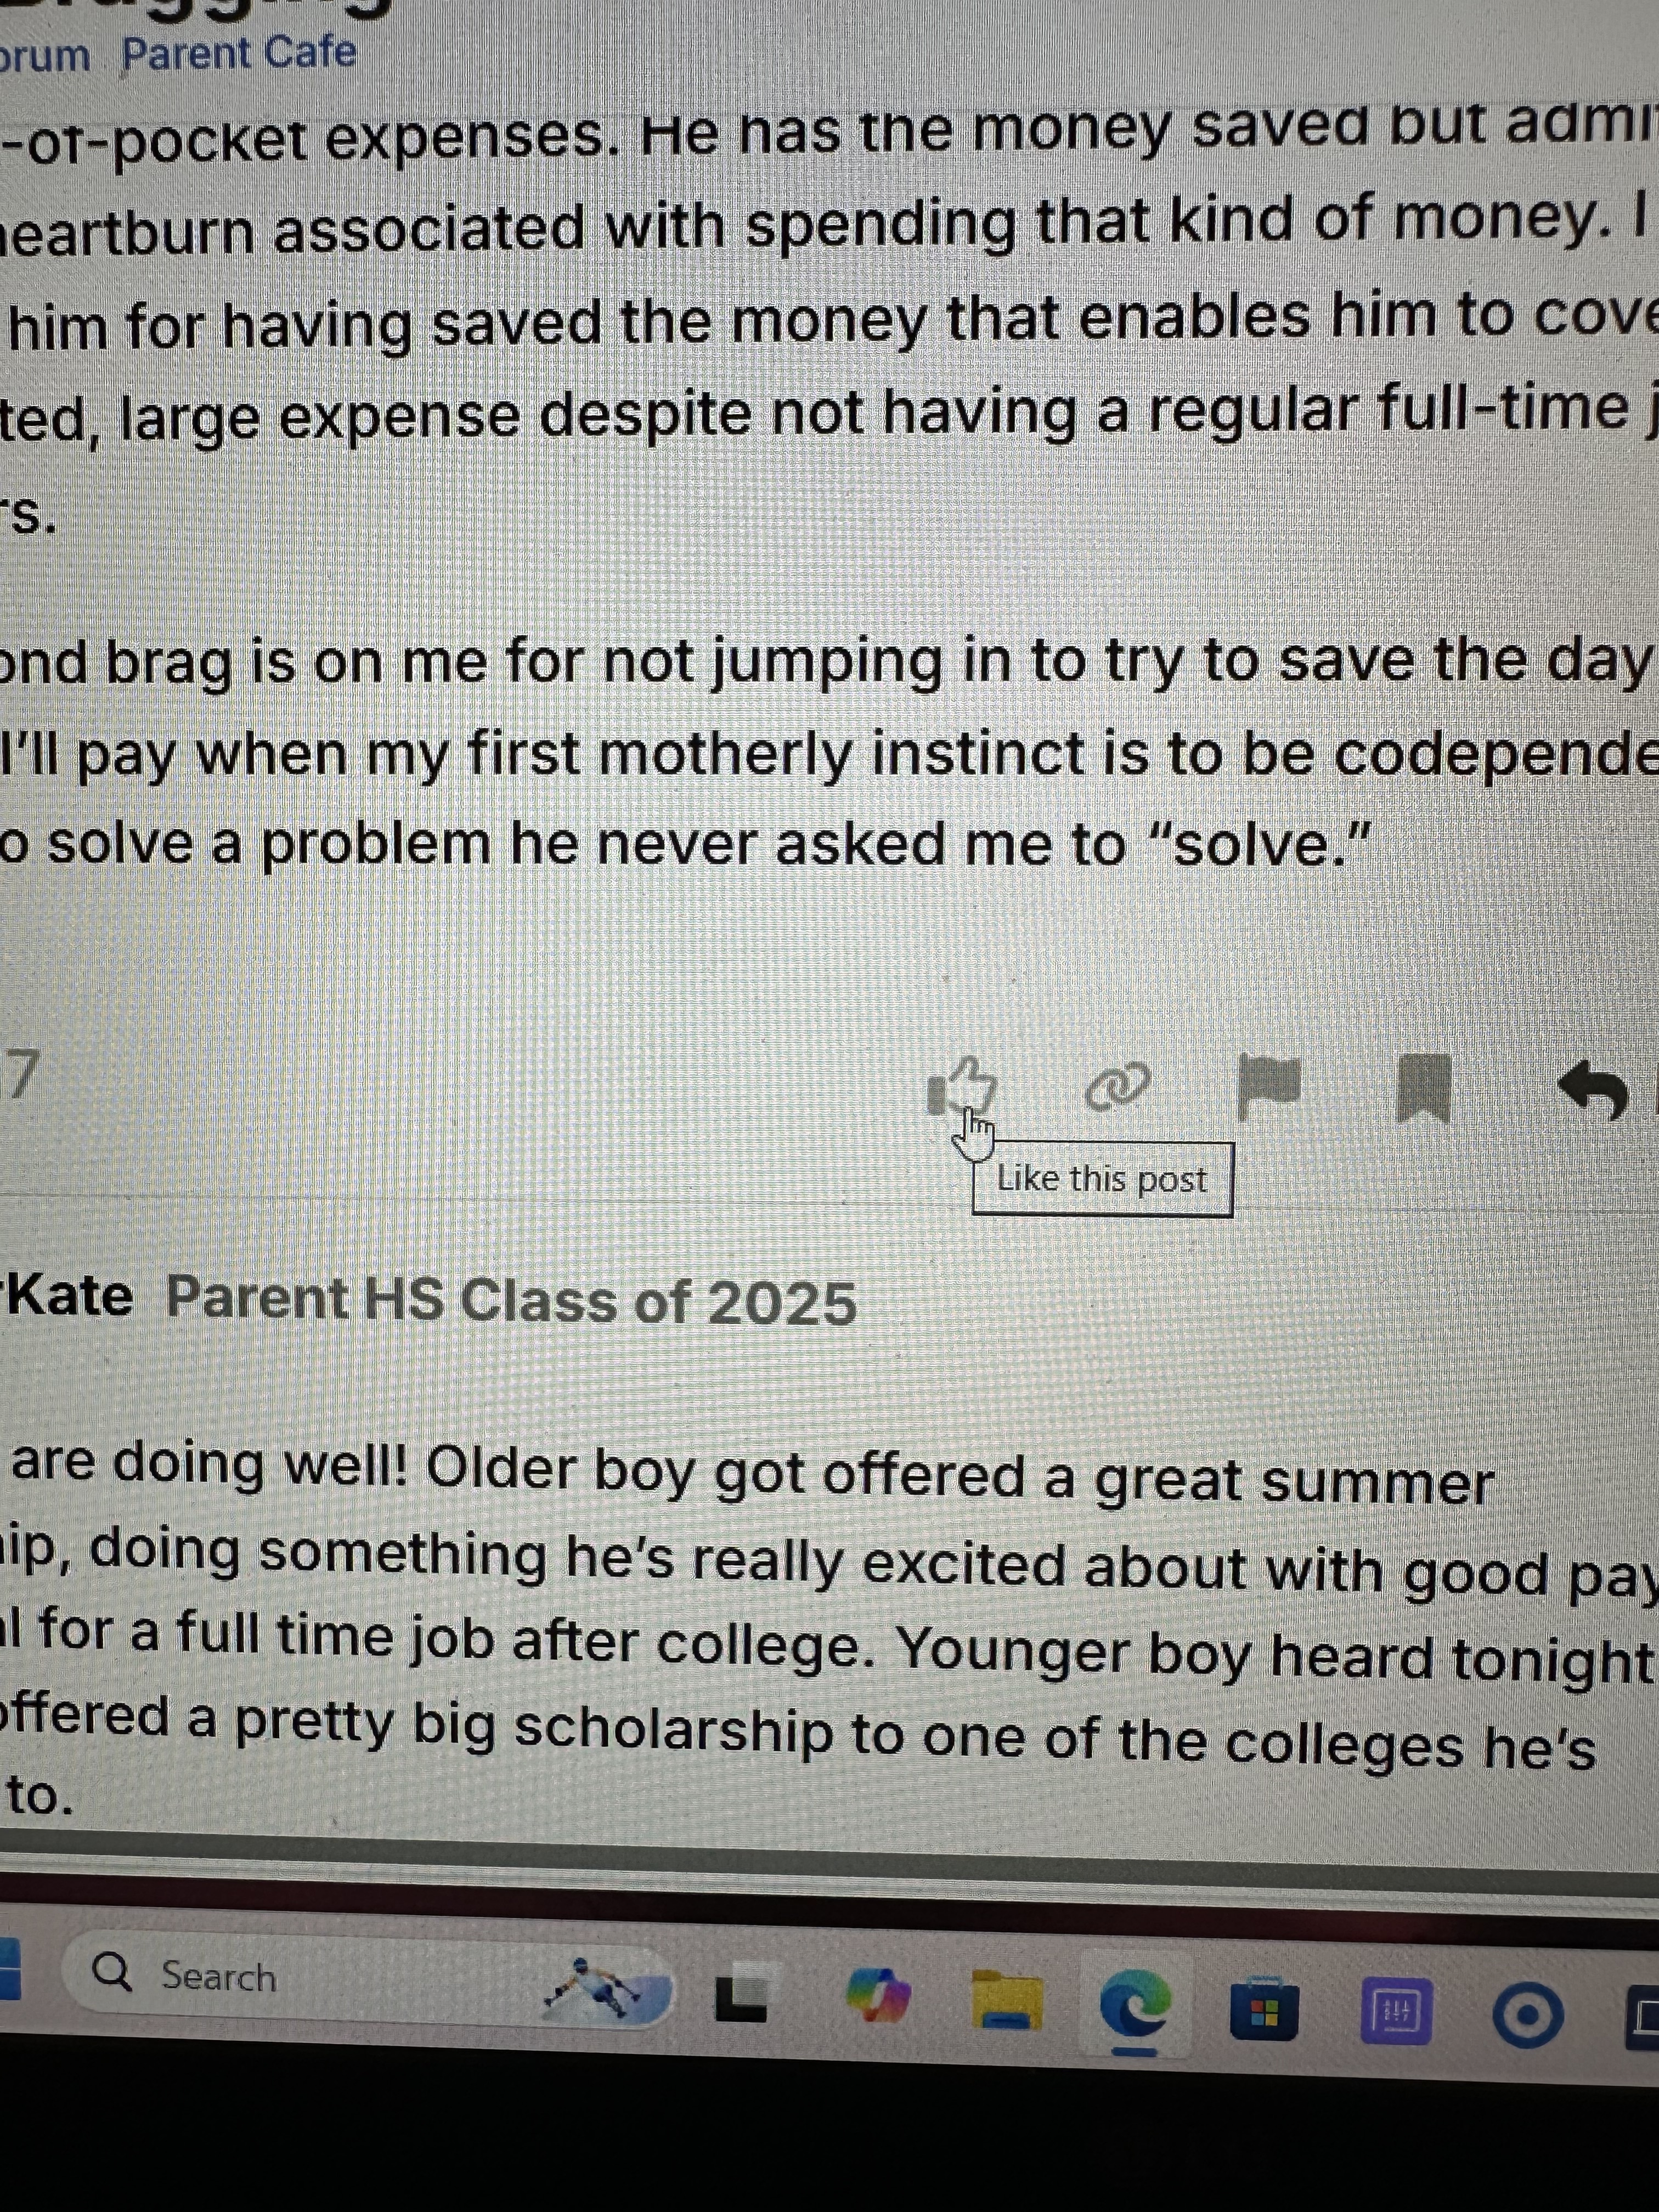
Task: Open the Forum breadcrumb link
Action: pyautogui.click(x=44, y=54)
